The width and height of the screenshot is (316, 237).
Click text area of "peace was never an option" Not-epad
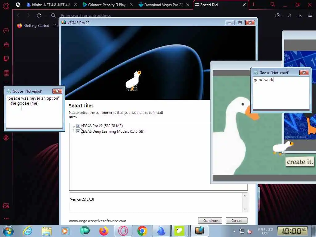pyautogui.click(x=34, y=112)
